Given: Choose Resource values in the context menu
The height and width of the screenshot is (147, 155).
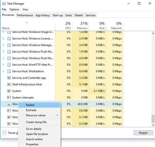Looking at the screenshot, I should tap(39, 115).
